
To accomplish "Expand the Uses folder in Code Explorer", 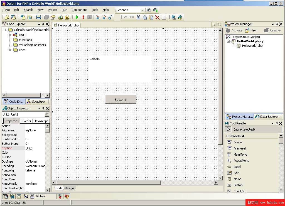I will [9, 50].
